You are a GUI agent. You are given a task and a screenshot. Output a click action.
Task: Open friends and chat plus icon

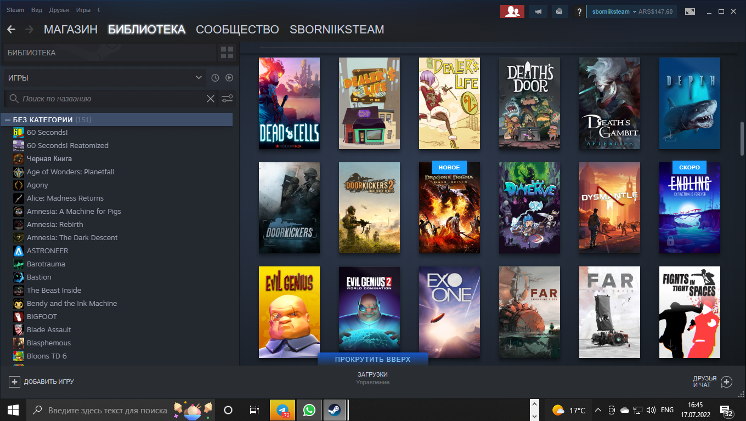tap(726, 382)
